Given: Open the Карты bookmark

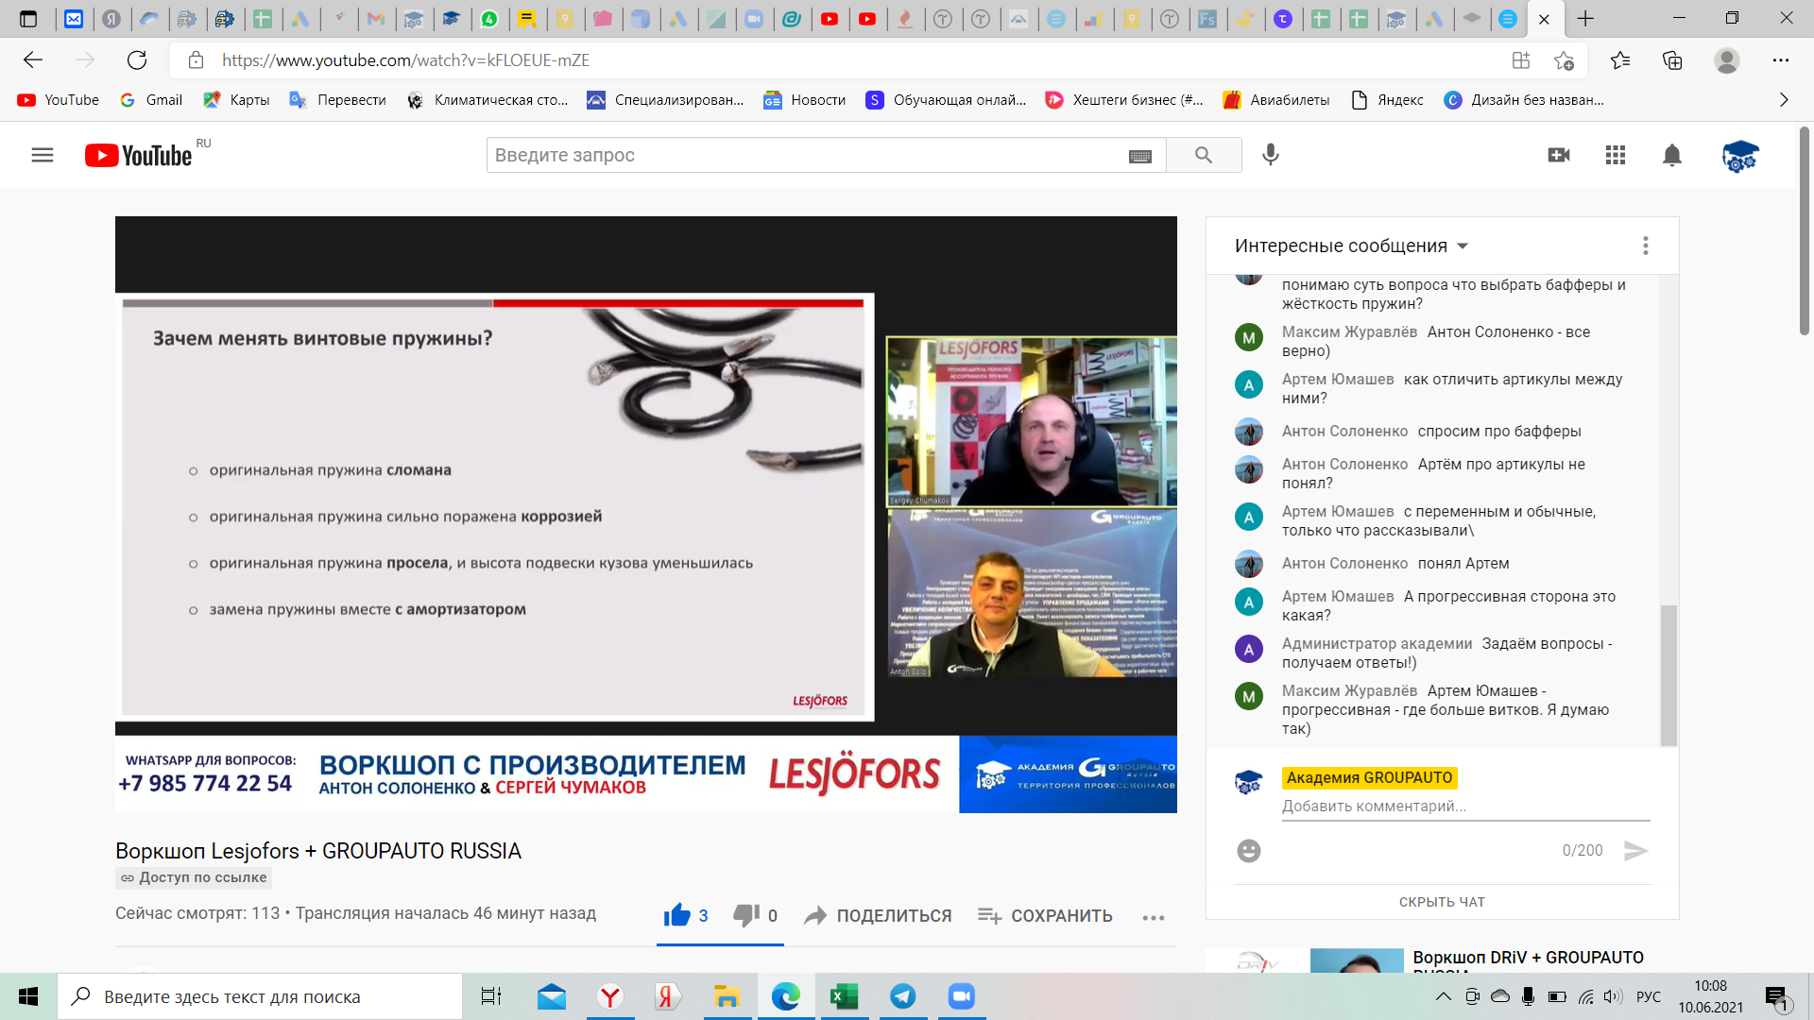Looking at the screenshot, I should (236, 100).
